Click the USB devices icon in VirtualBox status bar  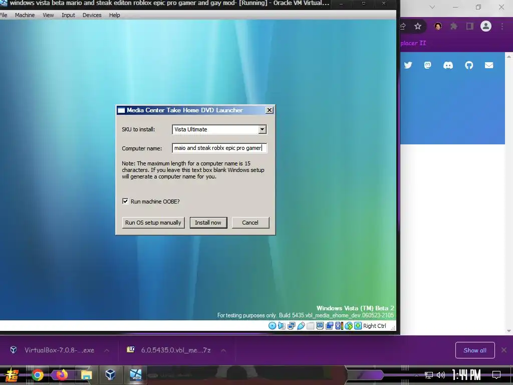coord(301,326)
